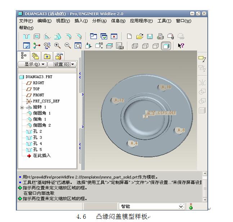Open the 窗口(W) menu

click(184, 21)
